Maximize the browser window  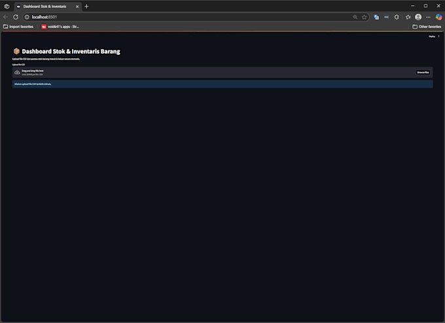pyautogui.click(x=426, y=6)
